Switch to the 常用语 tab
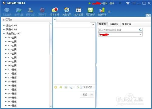The image size is (152, 109). point(102,24)
